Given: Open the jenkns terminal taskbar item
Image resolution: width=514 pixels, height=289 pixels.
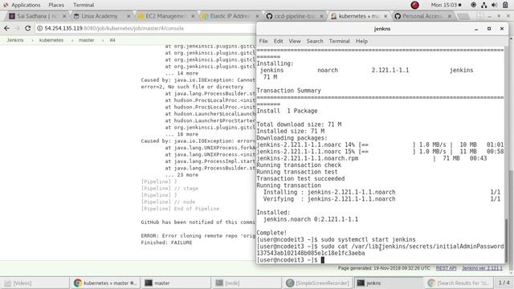Looking at the screenshot, I should tap(388, 283).
